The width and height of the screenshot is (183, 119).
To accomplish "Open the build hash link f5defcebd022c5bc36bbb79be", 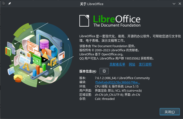I will 117,82.
